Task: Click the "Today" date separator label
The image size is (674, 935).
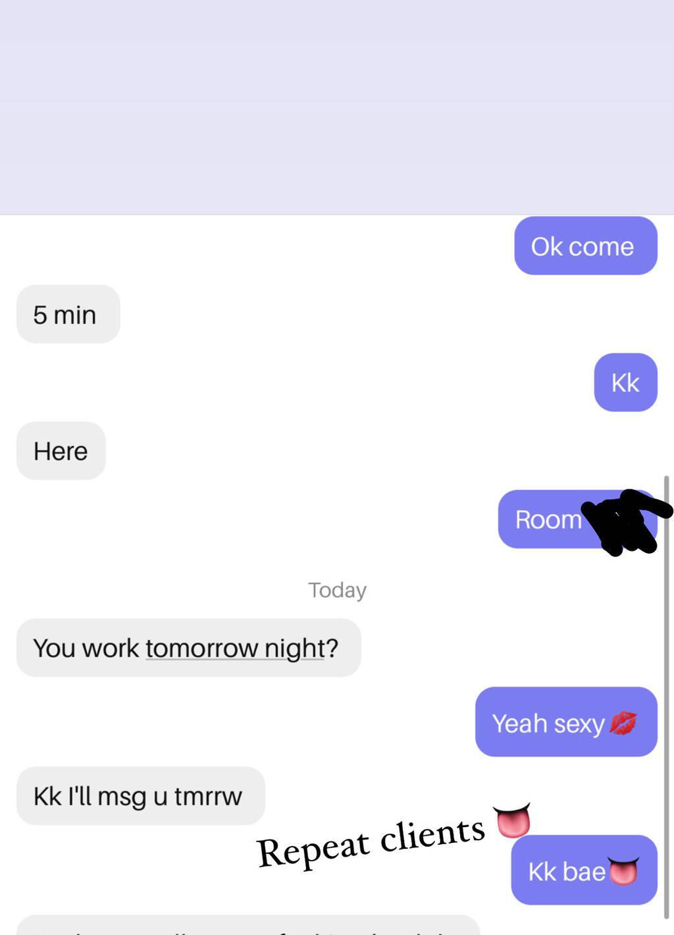Action: (337, 590)
